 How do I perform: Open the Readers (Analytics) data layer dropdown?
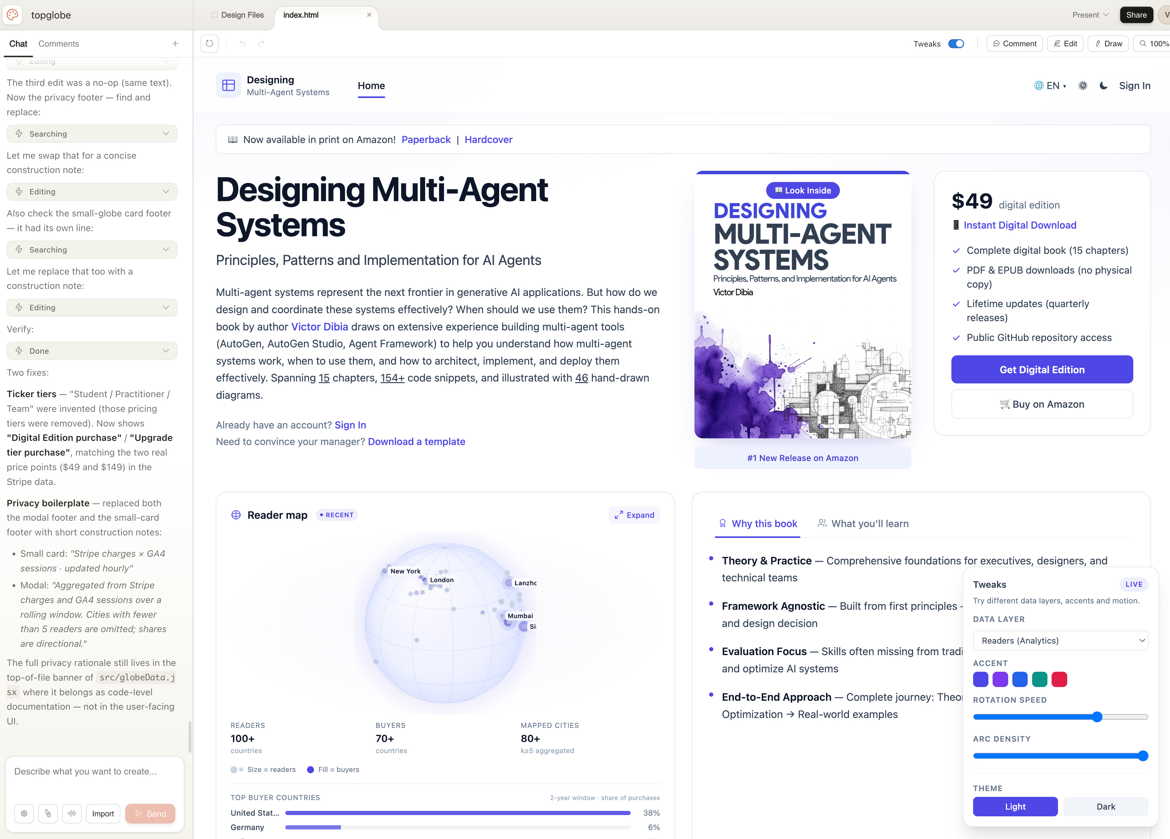click(x=1060, y=640)
